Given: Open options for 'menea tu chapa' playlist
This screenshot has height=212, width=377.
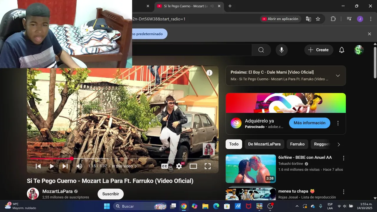Looking at the screenshot, I should tap(343, 192).
